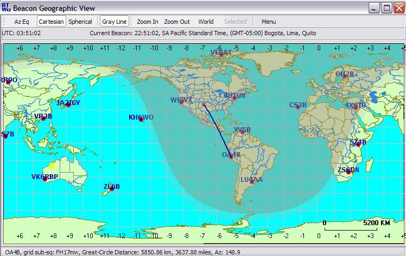406x256 pixels.
Task: Close the Beacon Geographic View window
Action: [399, 8]
